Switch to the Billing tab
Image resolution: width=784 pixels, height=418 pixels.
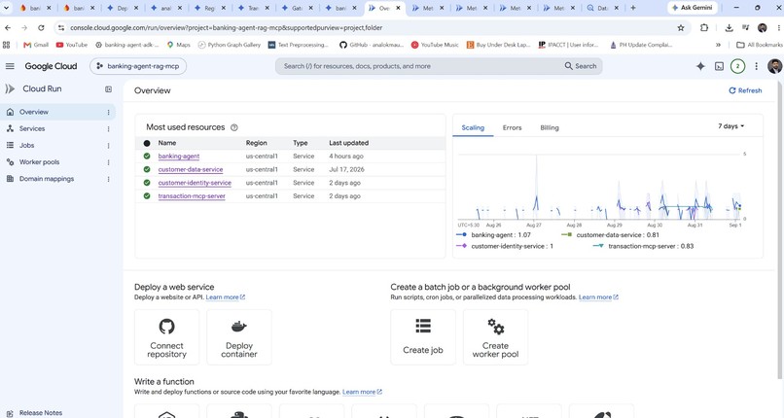click(550, 127)
